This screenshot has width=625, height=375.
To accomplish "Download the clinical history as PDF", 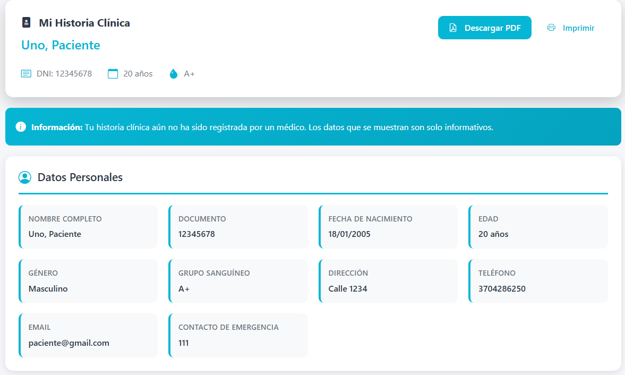I will (x=484, y=28).
